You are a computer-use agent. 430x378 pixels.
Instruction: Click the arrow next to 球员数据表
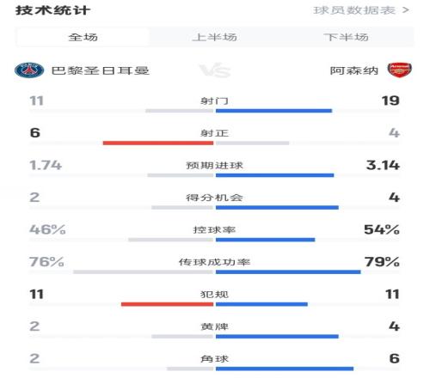[406, 10]
